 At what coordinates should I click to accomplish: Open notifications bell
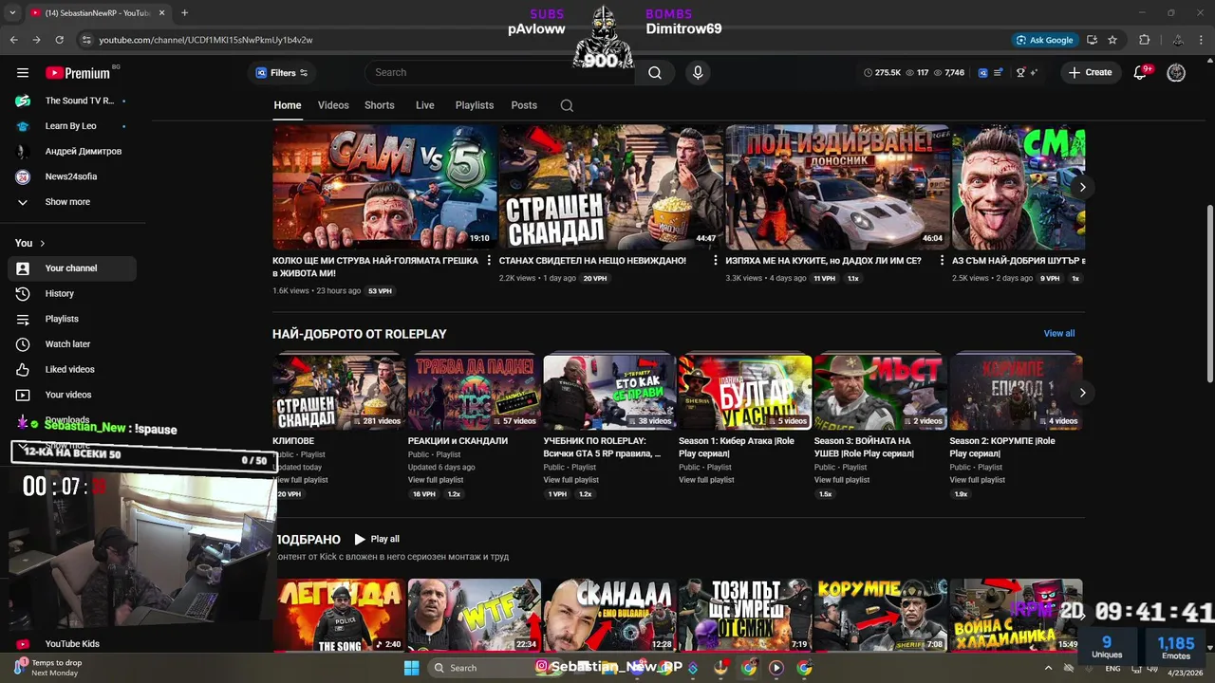(1140, 73)
